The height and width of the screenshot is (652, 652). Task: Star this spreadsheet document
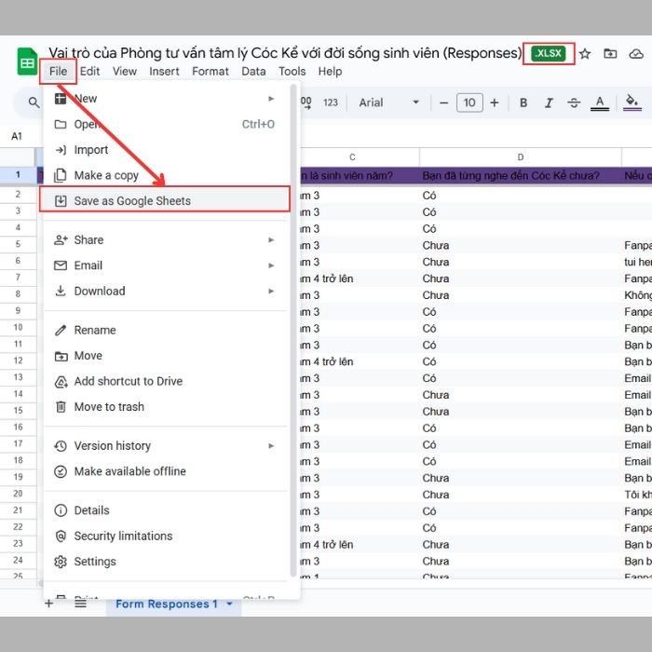pyautogui.click(x=585, y=54)
